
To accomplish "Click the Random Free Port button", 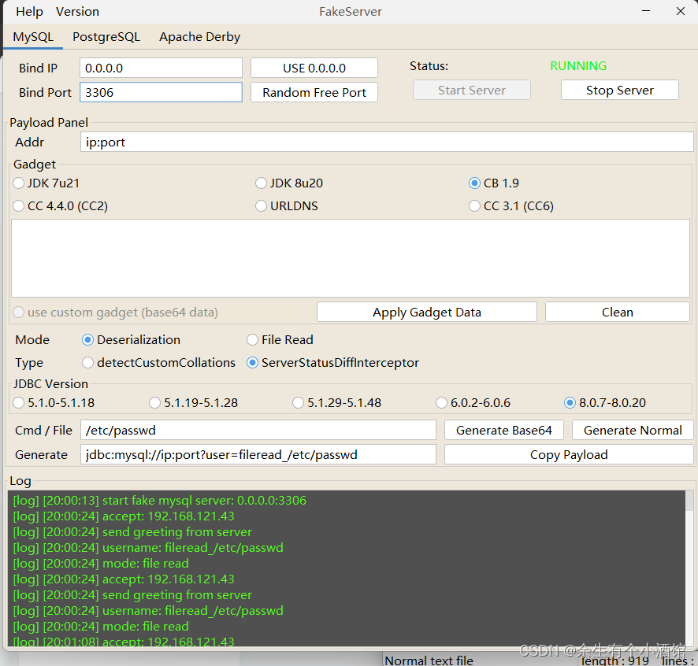I will pos(314,92).
